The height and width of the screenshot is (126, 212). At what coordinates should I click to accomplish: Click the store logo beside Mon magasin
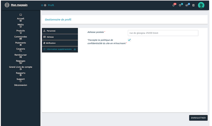tap(7, 5)
